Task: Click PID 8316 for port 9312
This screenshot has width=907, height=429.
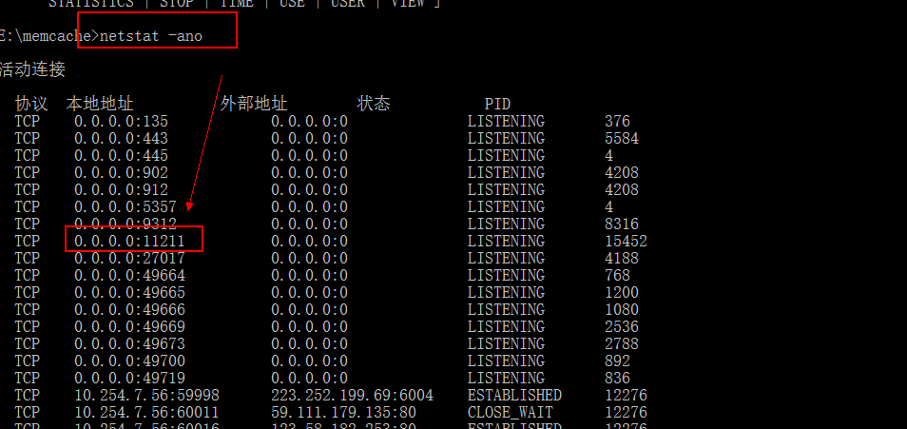Action: [621, 224]
